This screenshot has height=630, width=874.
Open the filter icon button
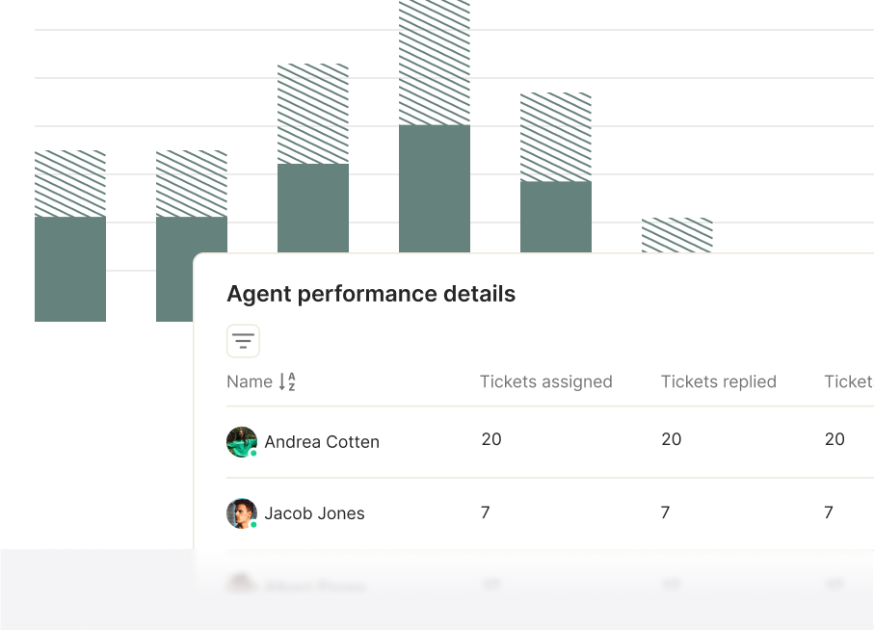click(x=243, y=341)
